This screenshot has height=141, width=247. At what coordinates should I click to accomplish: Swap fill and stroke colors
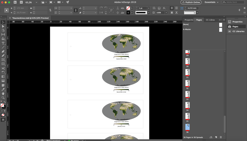point(5,102)
